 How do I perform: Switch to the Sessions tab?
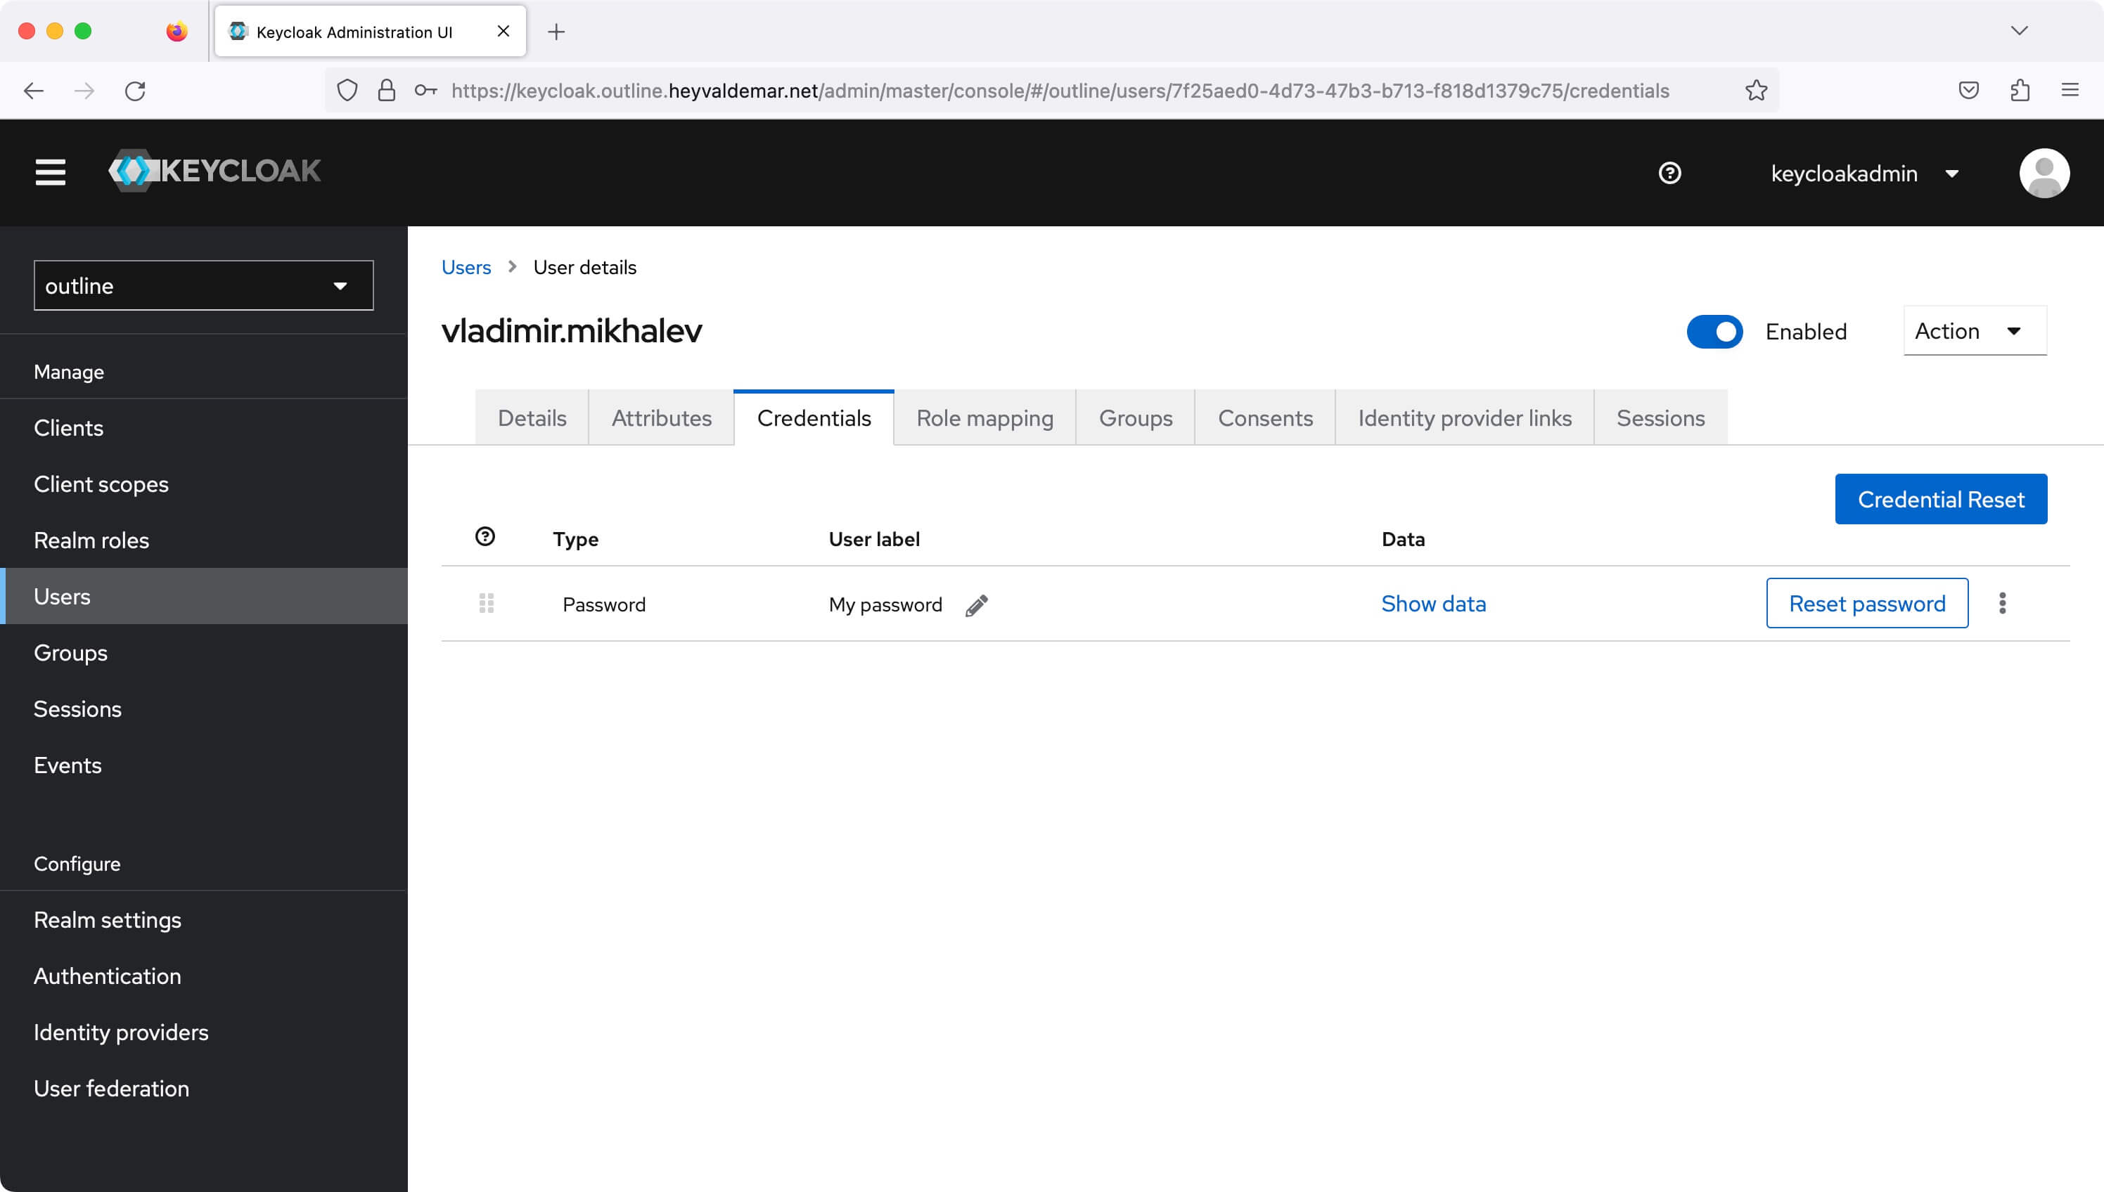[1660, 417]
